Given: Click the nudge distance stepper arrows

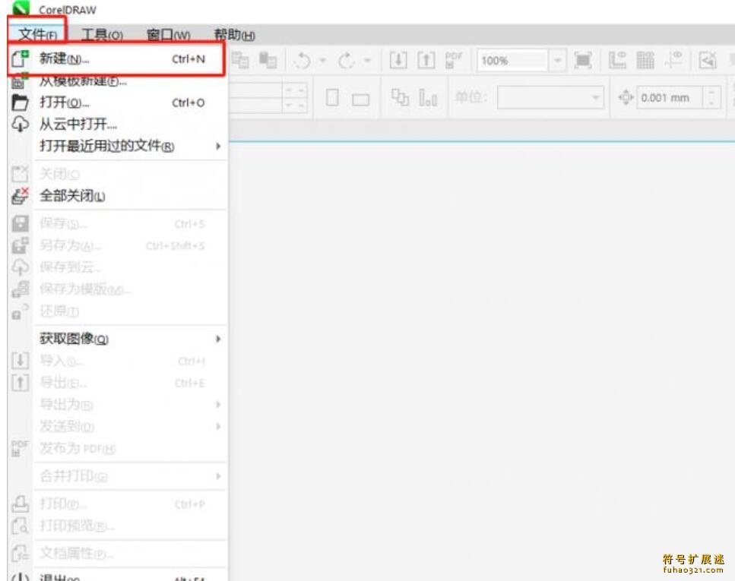Looking at the screenshot, I should 712,97.
